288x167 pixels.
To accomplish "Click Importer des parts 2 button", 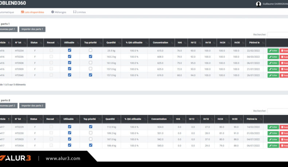I will tap(32, 106).
